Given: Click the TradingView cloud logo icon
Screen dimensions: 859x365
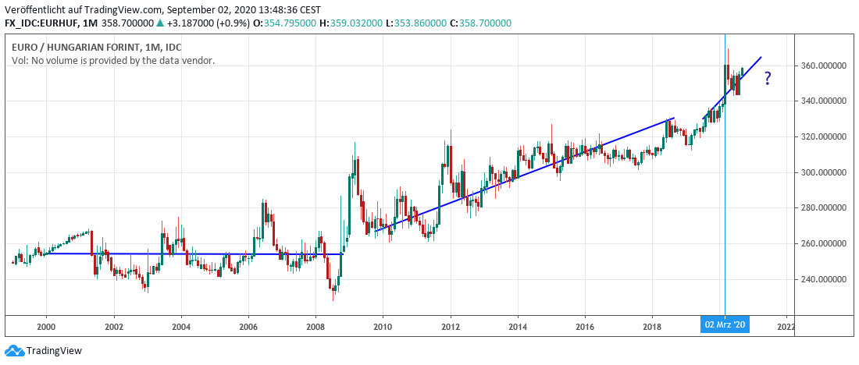Looking at the screenshot, I should coord(14,351).
